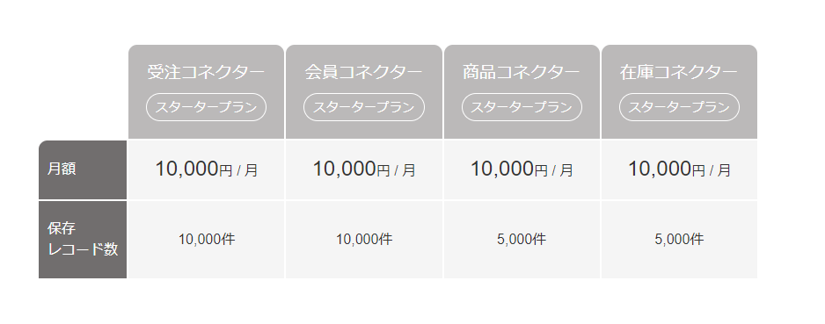
Task: Click the 商品コネクター column header
Action: (x=522, y=92)
